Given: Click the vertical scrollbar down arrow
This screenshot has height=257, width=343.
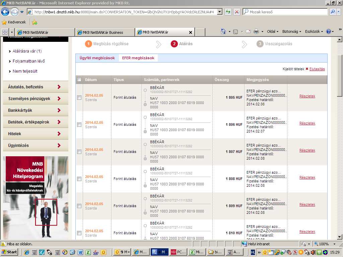Looking at the screenshot, I should click(x=339, y=237).
